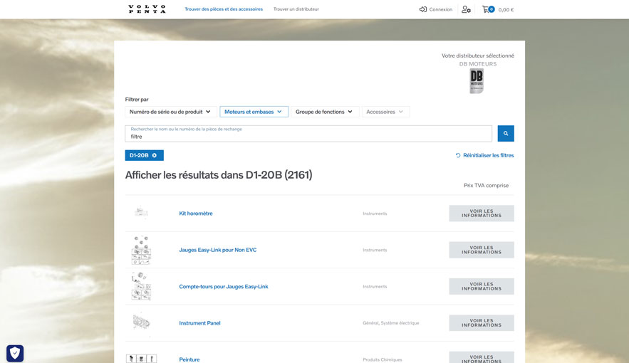Expand the Groupe de fonctions dropdown

(324, 112)
